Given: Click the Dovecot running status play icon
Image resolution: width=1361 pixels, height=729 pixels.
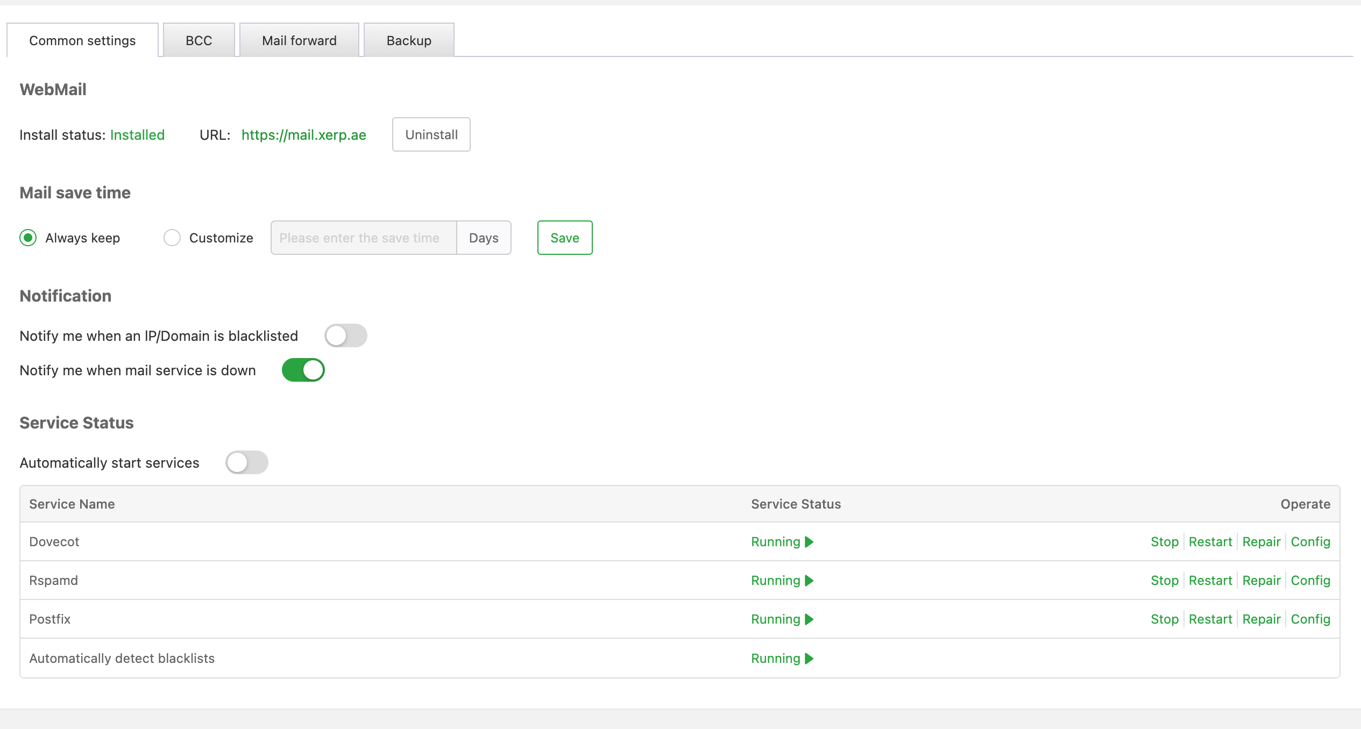Looking at the screenshot, I should pyautogui.click(x=809, y=542).
